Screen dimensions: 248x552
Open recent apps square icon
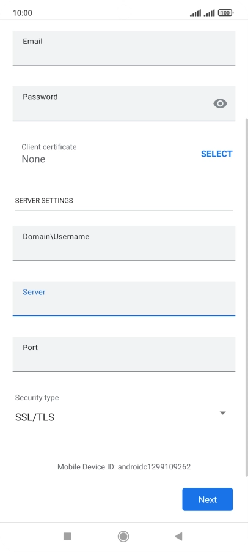(67, 536)
